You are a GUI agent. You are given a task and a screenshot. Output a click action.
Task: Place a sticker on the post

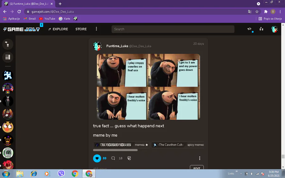tap(129, 158)
